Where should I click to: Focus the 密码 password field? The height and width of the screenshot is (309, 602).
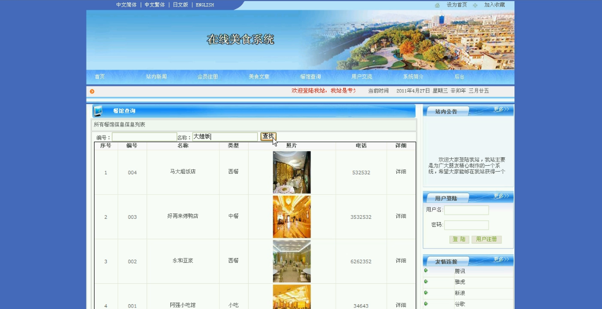pos(467,225)
